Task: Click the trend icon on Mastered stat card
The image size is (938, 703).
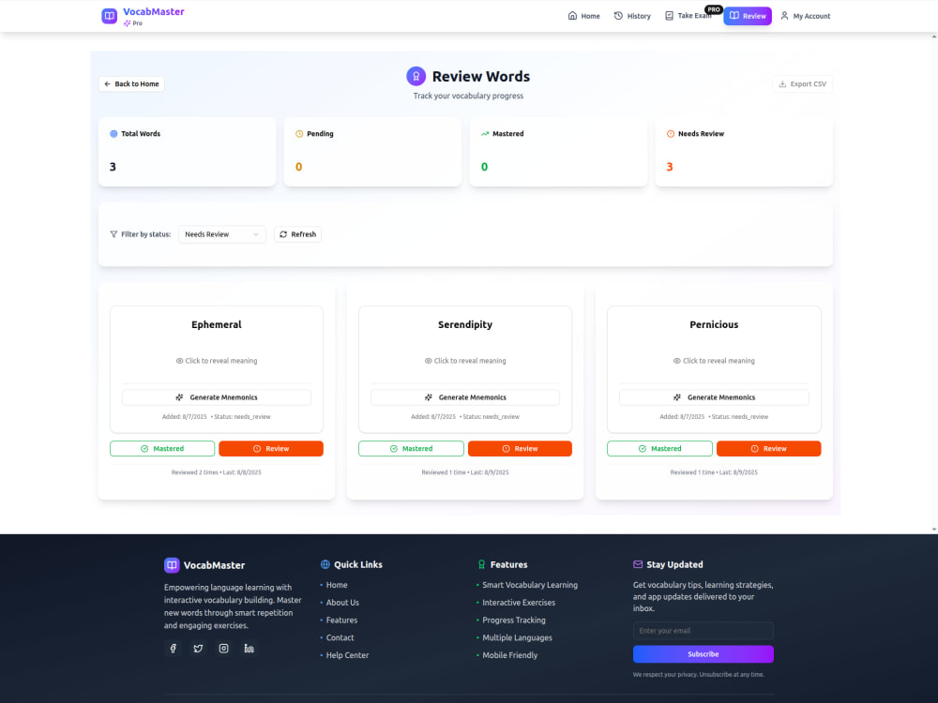Action: click(x=485, y=134)
